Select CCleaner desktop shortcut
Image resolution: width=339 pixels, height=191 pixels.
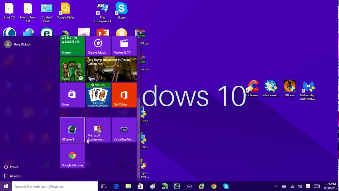coord(252,89)
